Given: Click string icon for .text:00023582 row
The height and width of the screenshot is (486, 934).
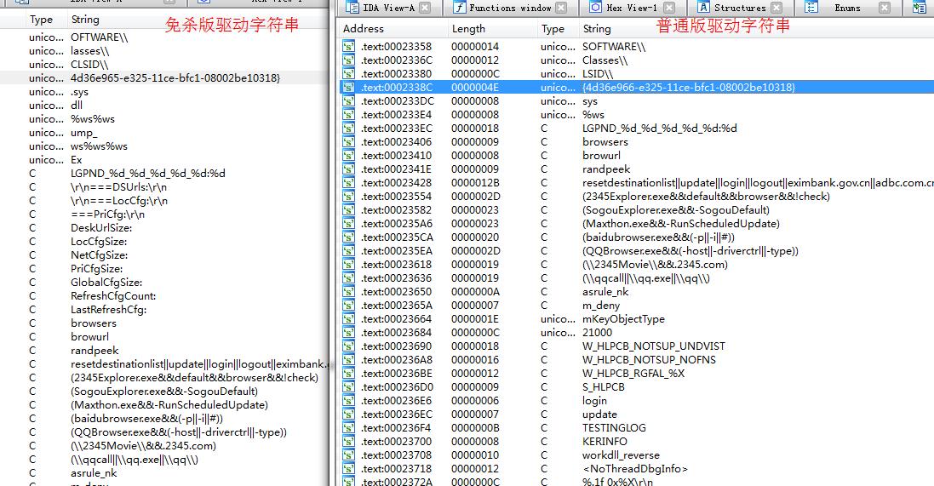Looking at the screenshot, I should [x=349, y=210].
